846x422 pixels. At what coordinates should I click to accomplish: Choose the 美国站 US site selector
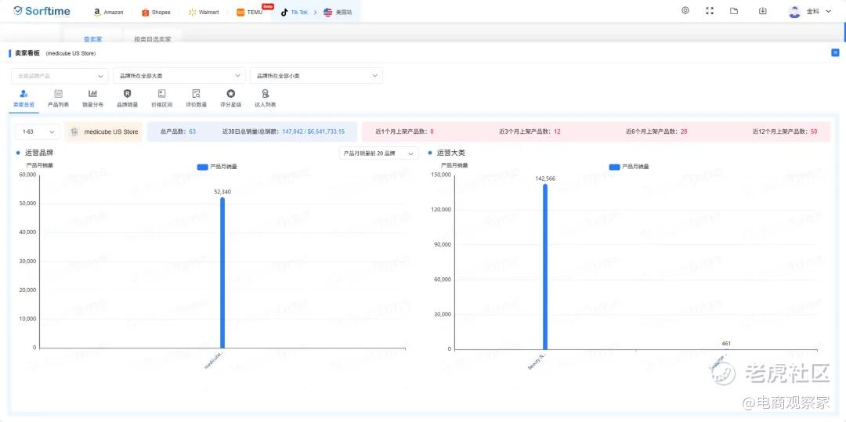pyautogui.click(x=338, y=12)
